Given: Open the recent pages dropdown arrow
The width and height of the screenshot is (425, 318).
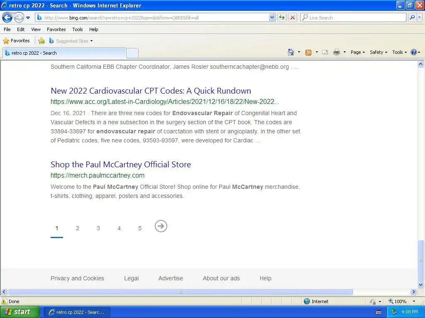Looking at the screenshot, I should (x=28, y=18).
